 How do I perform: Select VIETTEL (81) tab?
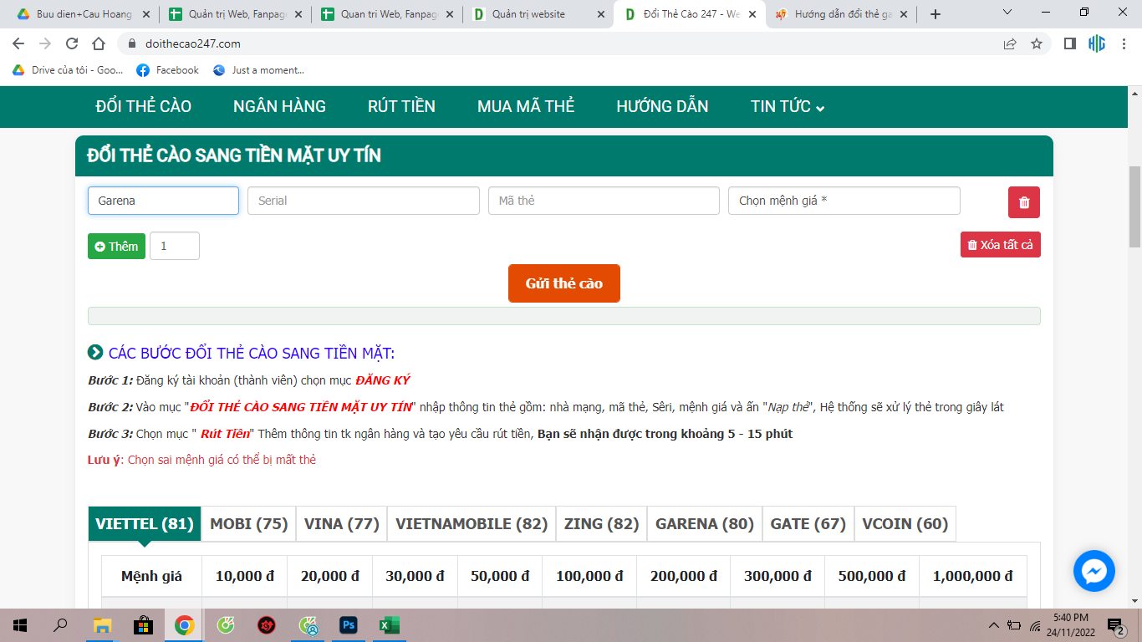pos(145,524)
